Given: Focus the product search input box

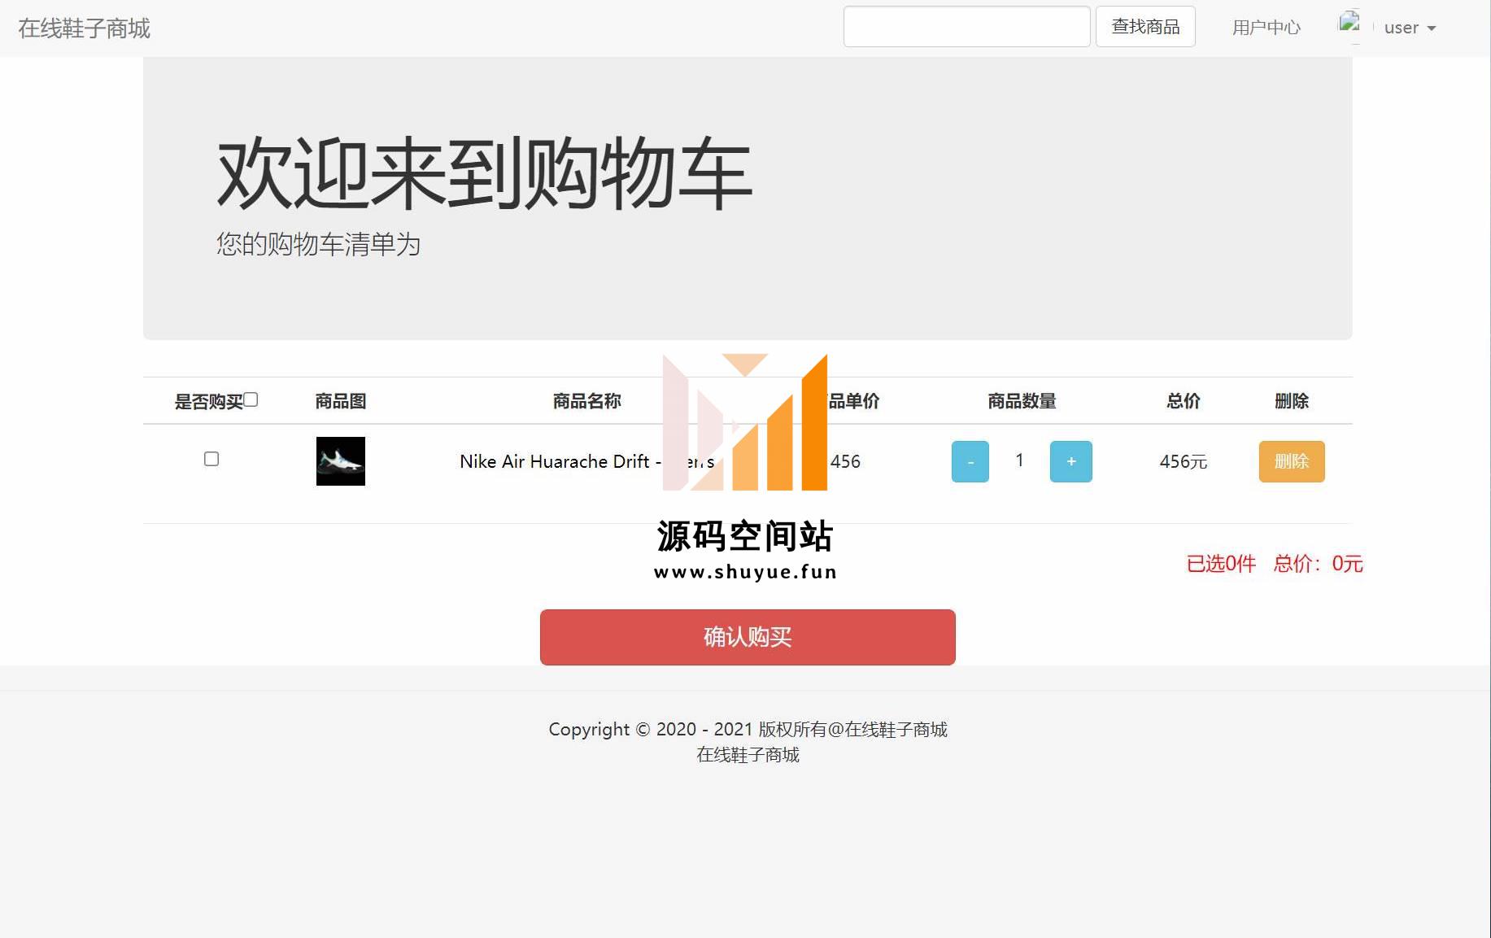Looking at the screenshot, I should click(966, 27).
